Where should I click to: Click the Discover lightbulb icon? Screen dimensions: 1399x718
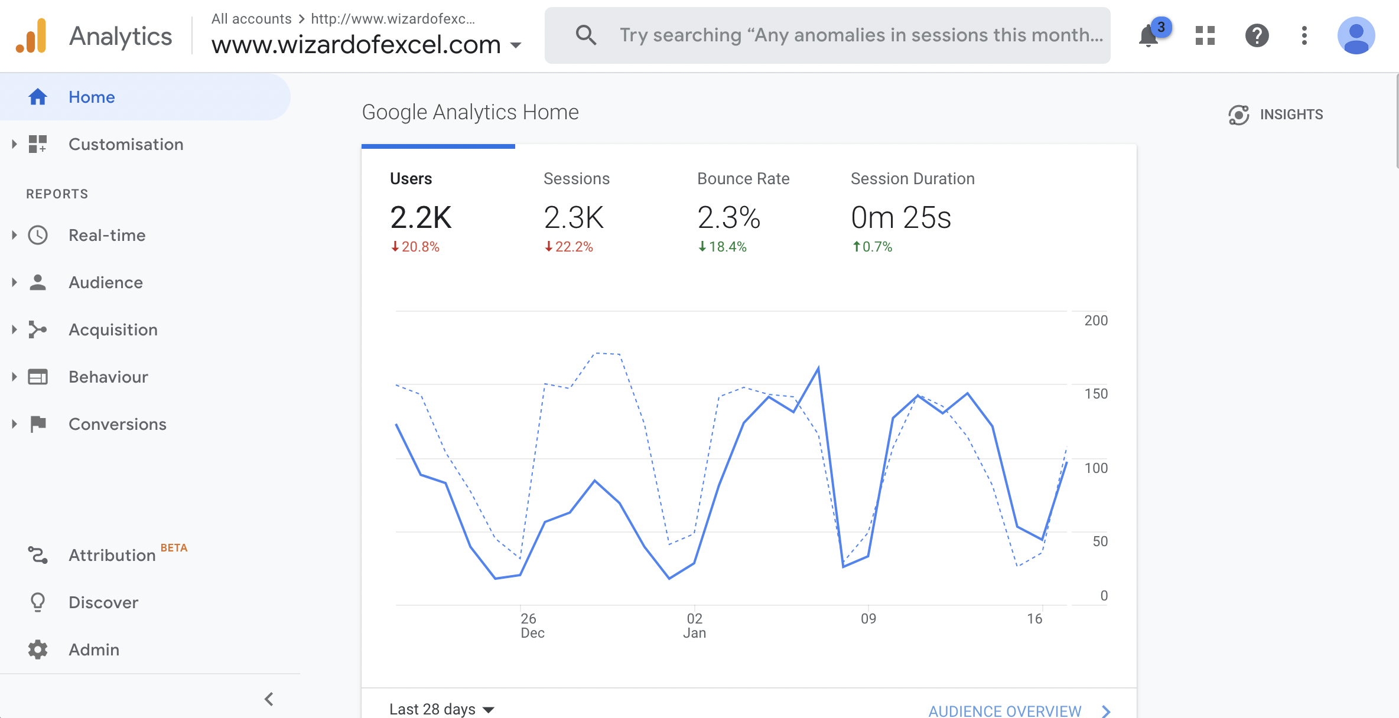(x=38, y=602)
